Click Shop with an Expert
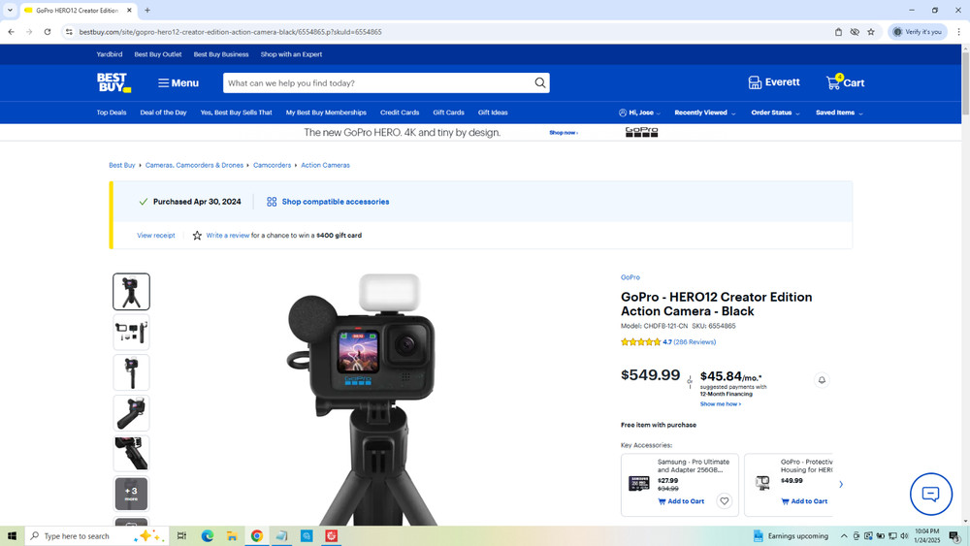The image size is (970, 546). (291, 54)
